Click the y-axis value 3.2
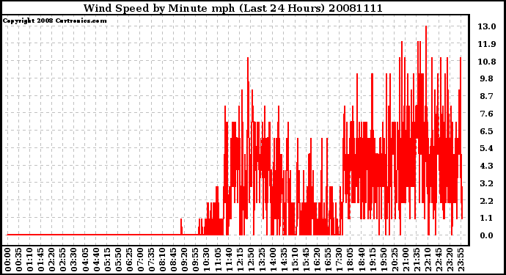The height and width of the screenshot is (275, 506). pos(487,183)
